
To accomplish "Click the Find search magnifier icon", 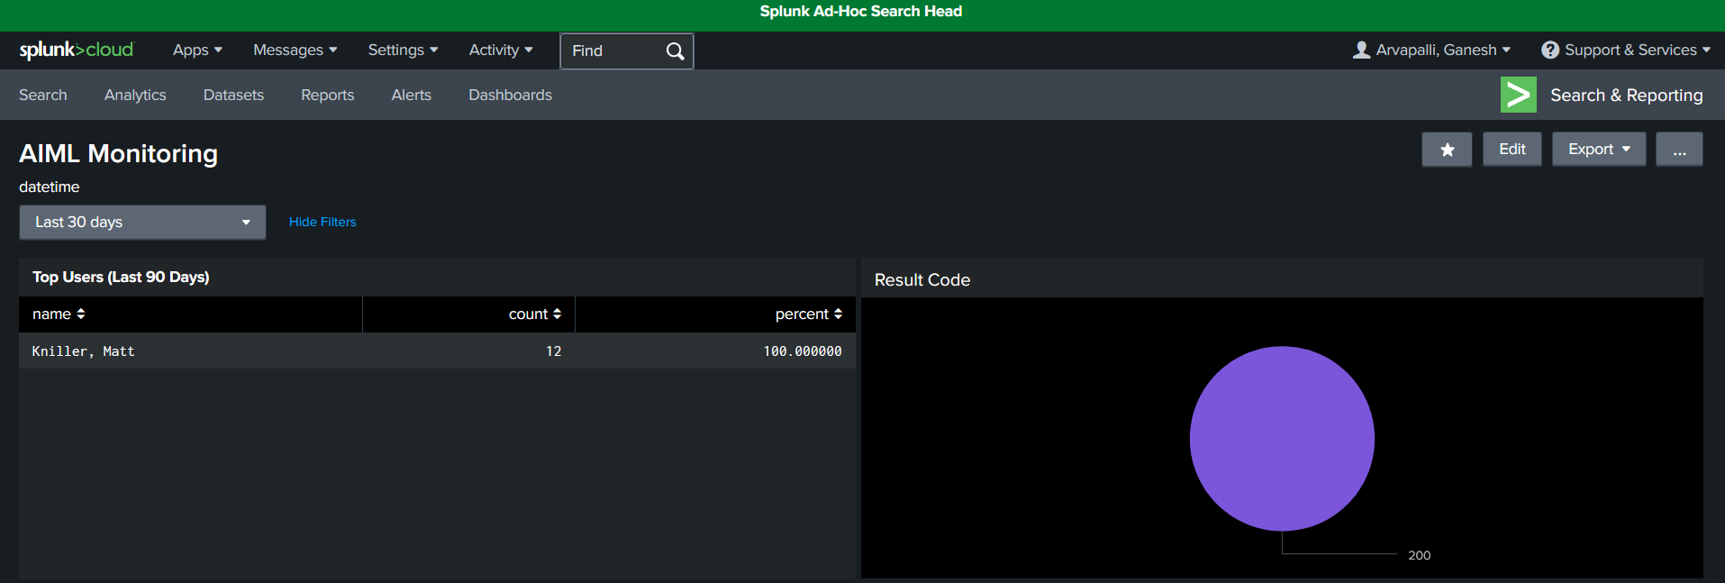I will (x=675, y=51).
